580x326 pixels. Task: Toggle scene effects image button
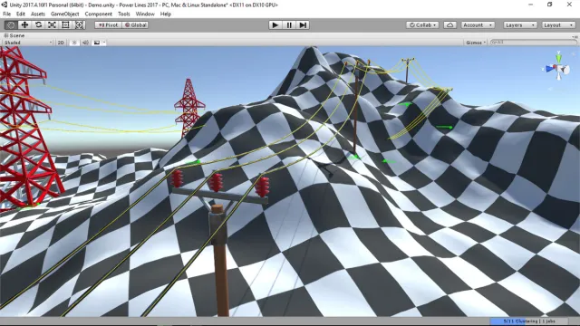coord(97,43)
